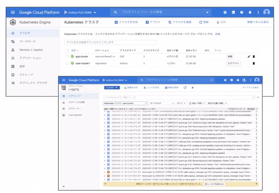Screen dimensions: 279x193
Task: Click 情報パネルを表示 link
Action: [x=258, y=22]
